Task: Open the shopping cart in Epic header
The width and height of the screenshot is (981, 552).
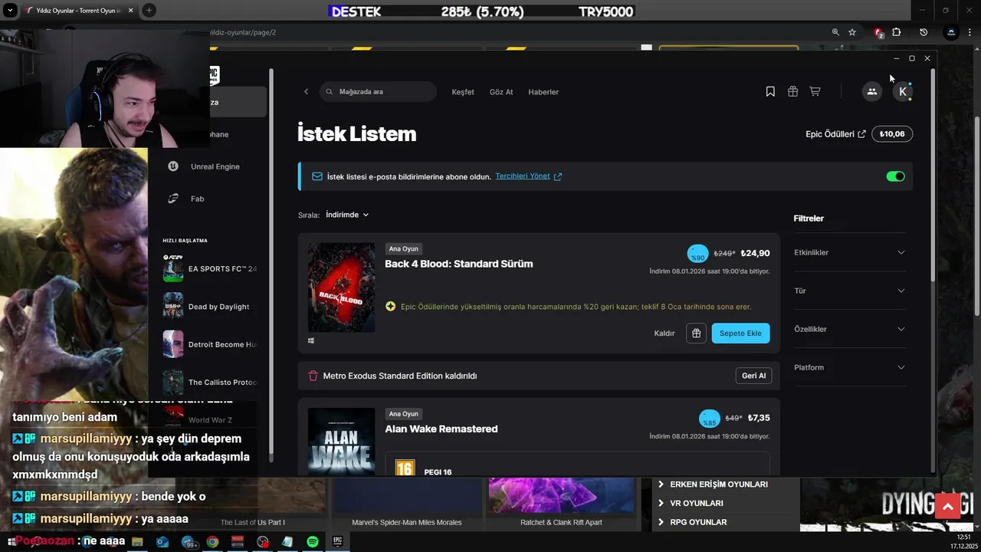Action: coord(815,91)
